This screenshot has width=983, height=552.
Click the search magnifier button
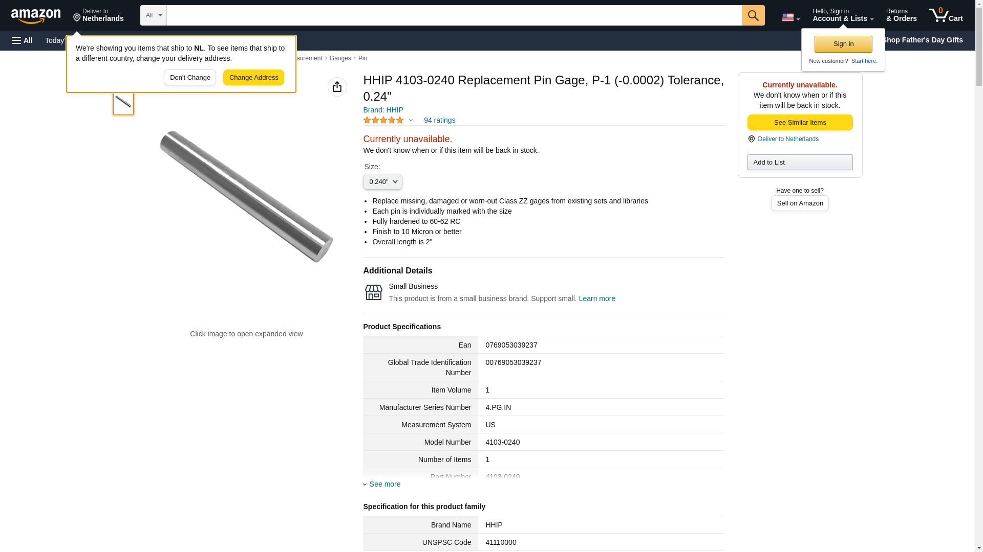tap(753, 15)
